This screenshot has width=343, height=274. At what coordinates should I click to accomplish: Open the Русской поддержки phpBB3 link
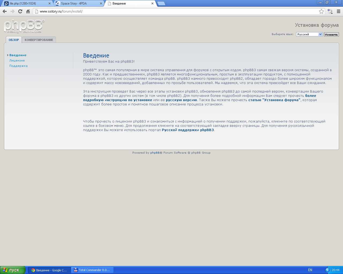point(188,130)
